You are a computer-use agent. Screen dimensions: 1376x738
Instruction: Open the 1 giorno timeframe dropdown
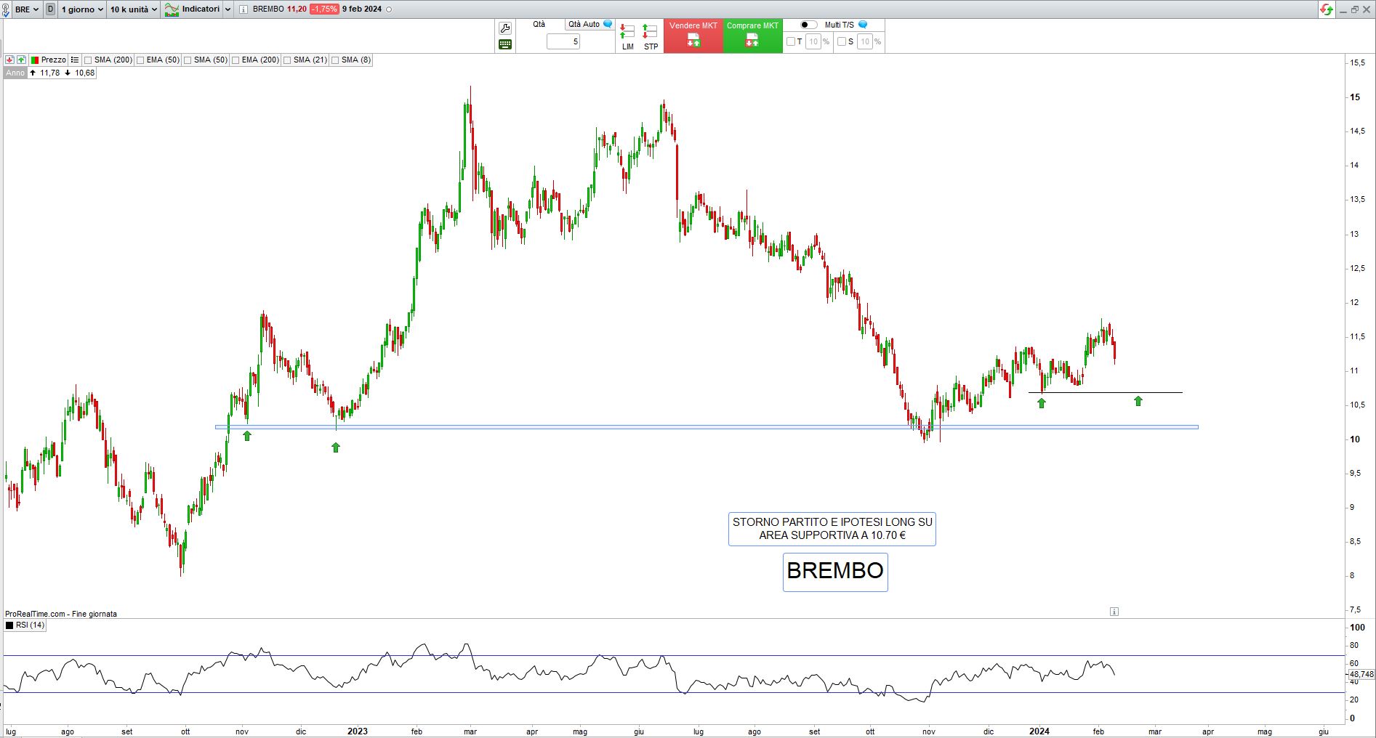pos(82,9)
